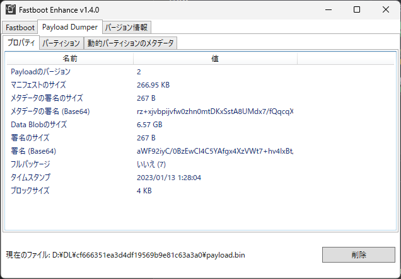
Task: Close the Fastboot Enhance window
Action: pyautogui.click(x=386, y=9)
